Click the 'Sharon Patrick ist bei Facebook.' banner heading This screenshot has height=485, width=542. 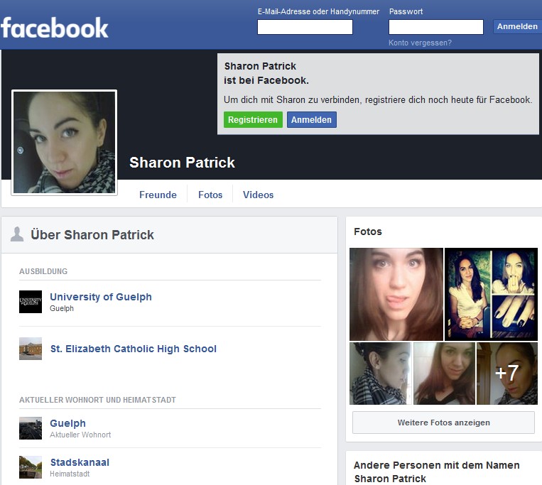tap(266, 73)
